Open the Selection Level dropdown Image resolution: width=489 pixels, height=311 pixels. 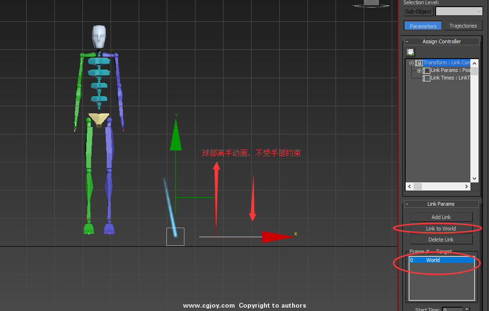point(459,11)
